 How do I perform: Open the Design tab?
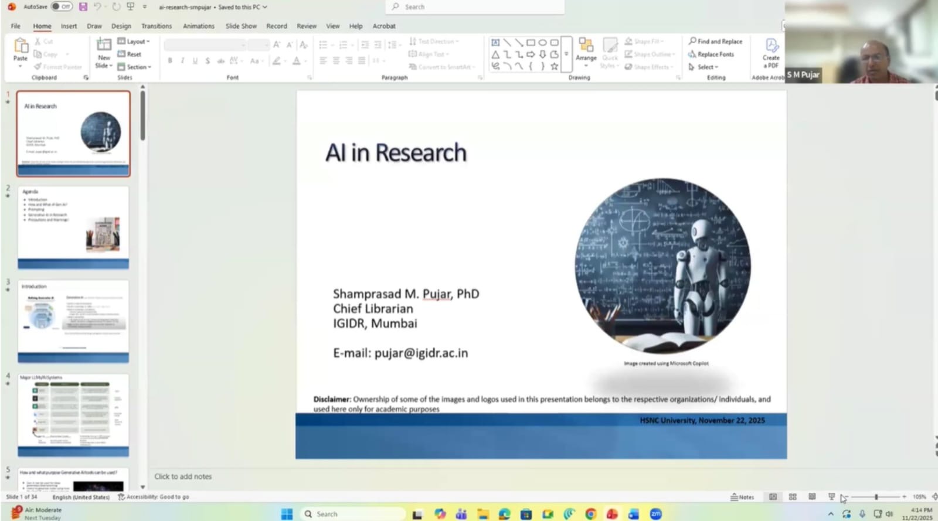[x=121, y=26]
